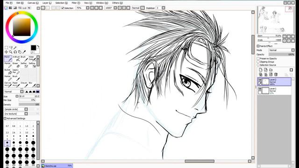
Task: Click the horizontal canvas scrollbar thumb
Action: click(x=199, y=161)
